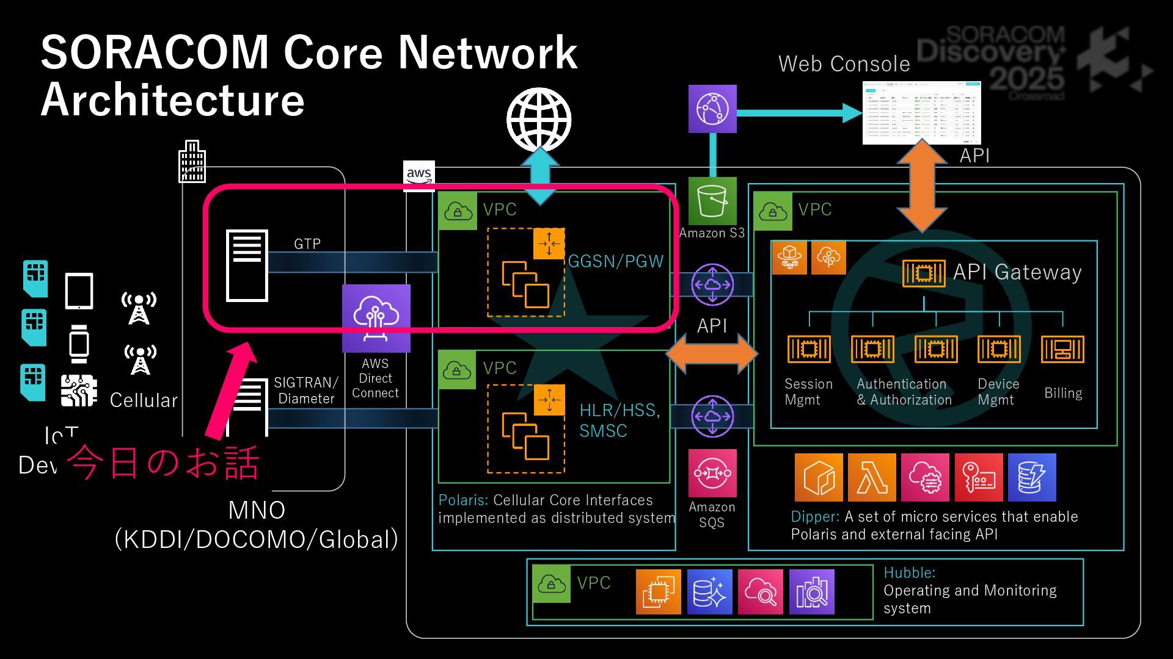
Task: Click the Dipper VPC cloud icon
Action: (x=773, y=211)
